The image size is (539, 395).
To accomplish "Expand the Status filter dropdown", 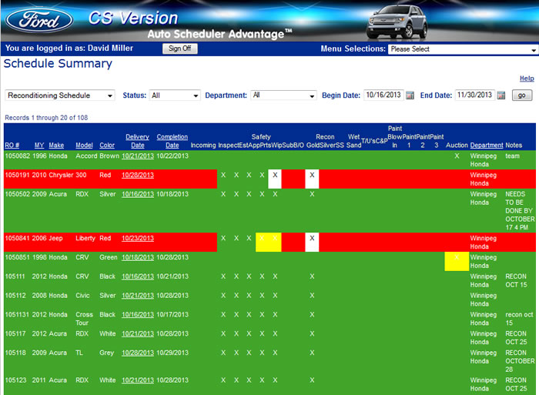I will pyautogui.click(x=175, y=95).
